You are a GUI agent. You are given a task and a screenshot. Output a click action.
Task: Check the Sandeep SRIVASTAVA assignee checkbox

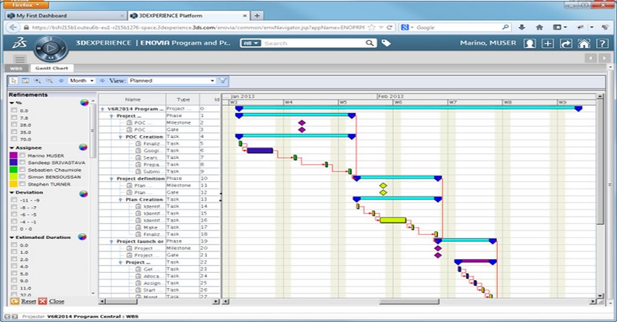coord(23,162)
